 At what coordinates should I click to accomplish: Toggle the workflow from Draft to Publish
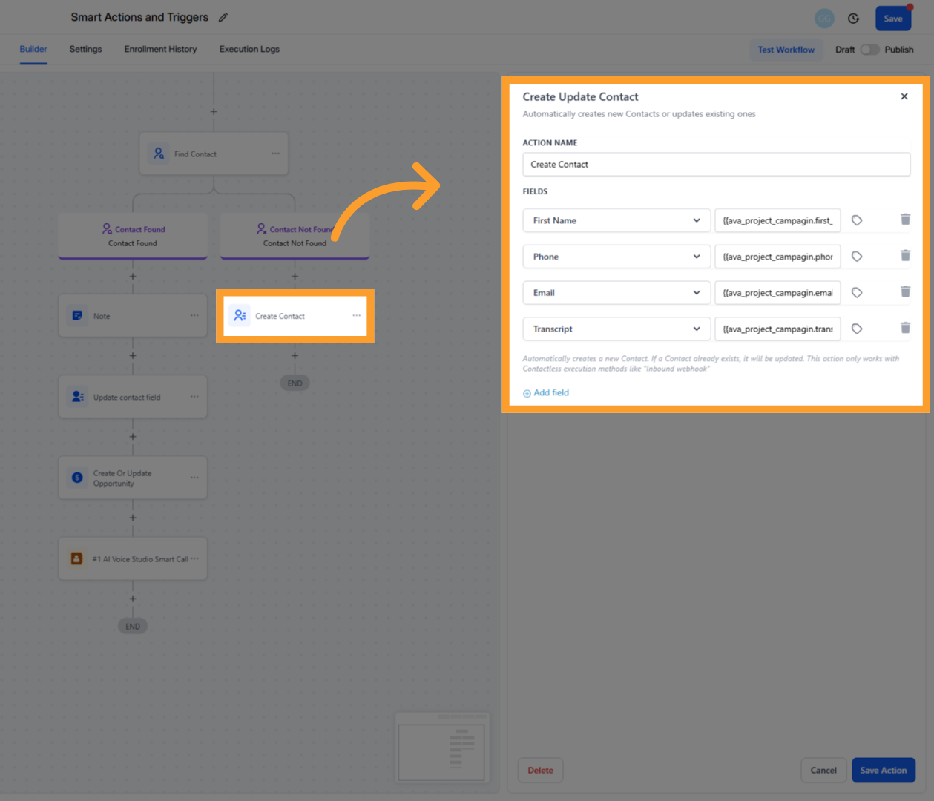click(869, 49)
